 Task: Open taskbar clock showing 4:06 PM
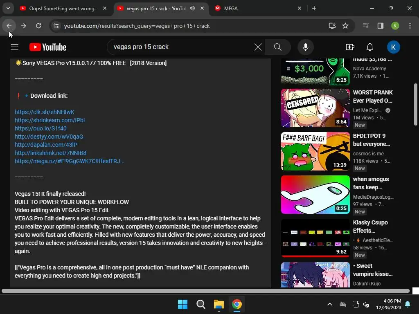(389, 304)
